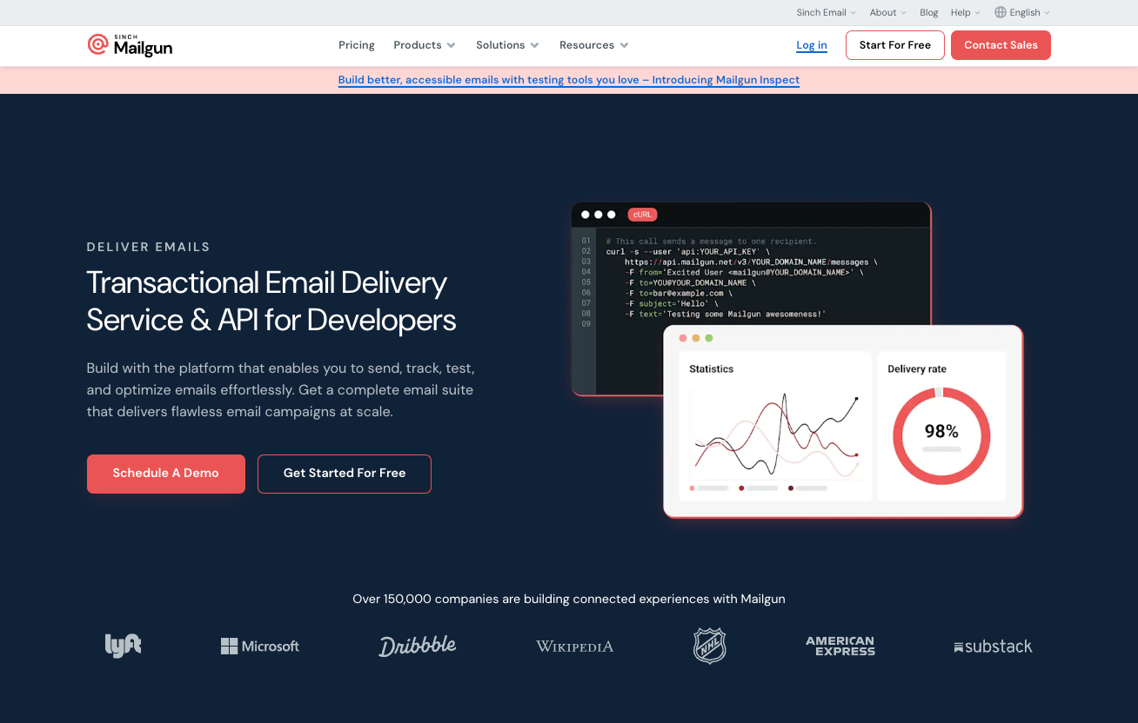Open the Resources dropdown
This screenshot has width=1138, height=723.
(593, 44)
